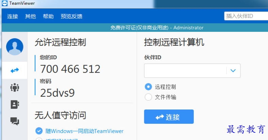This screenshot has width=268, height=140.
Task: Open the 预览反馈 menu
Action: (x=71, y=16)
